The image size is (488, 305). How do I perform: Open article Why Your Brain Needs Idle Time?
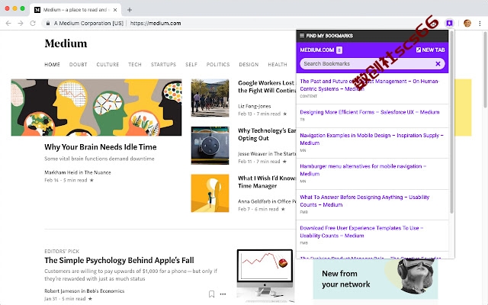101,147
